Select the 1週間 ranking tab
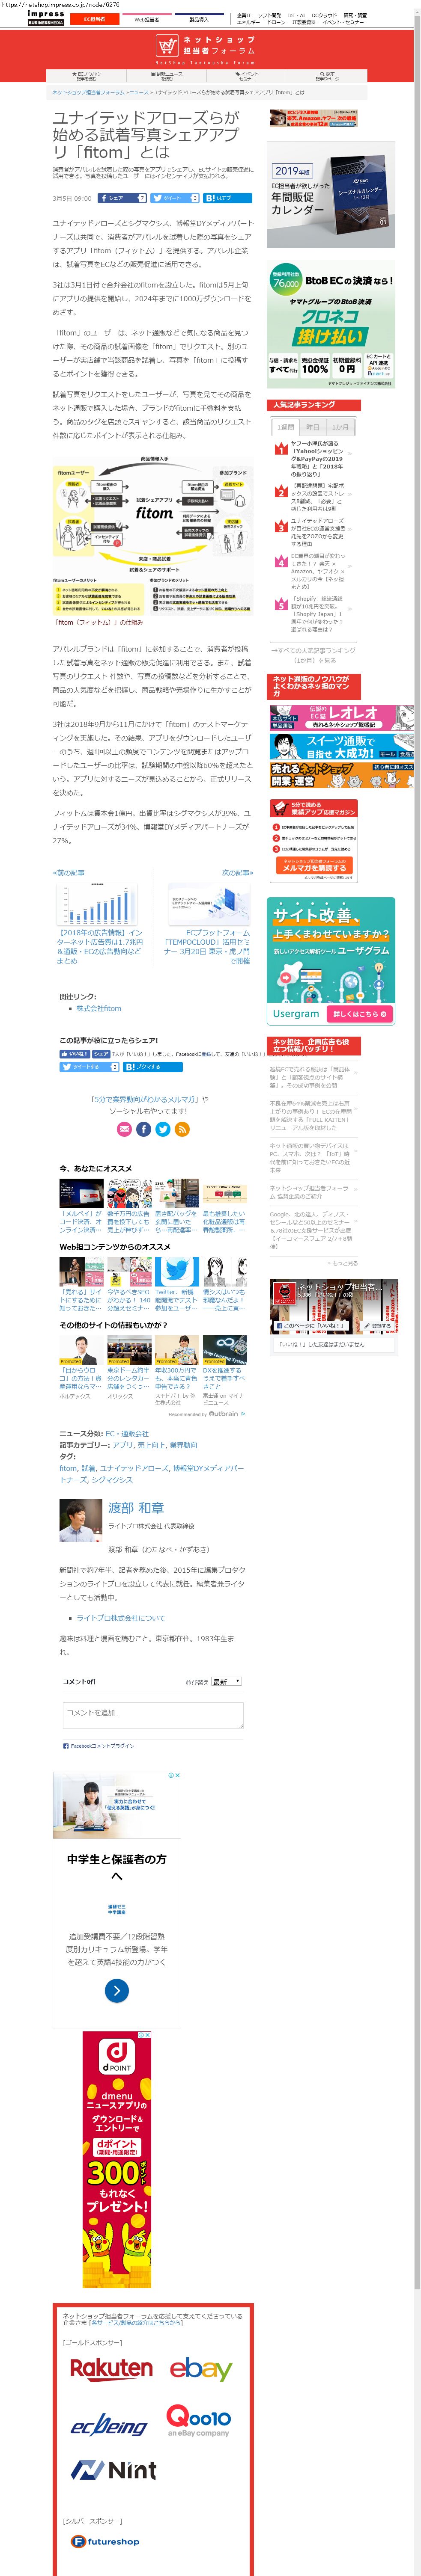The height and width of the screenshot is (2576, 421). click(286, 426)
